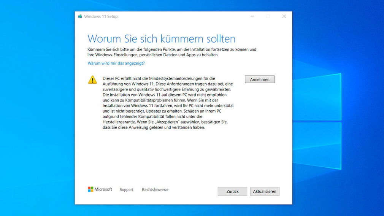
Task: Click the greyed-out maximize window button
Action: tap(268, 16)
